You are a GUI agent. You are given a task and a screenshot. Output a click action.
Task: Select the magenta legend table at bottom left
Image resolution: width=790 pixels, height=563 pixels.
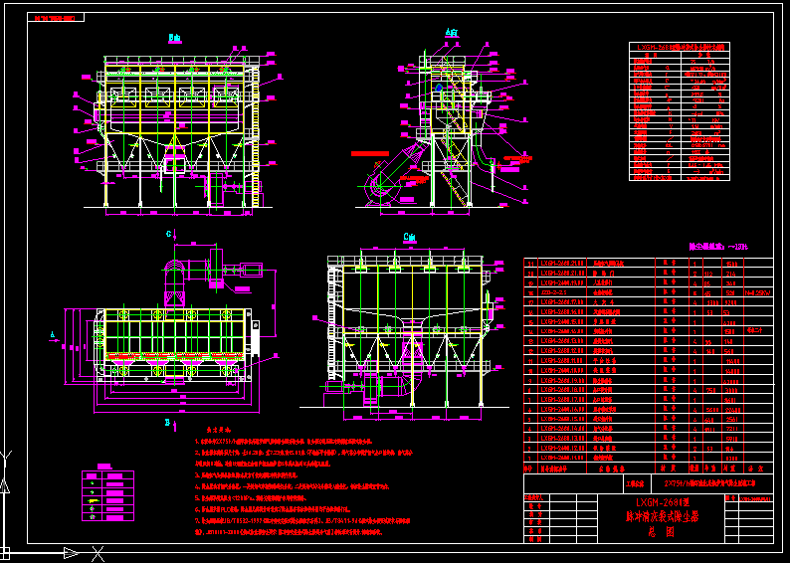(x=107, y=495)
